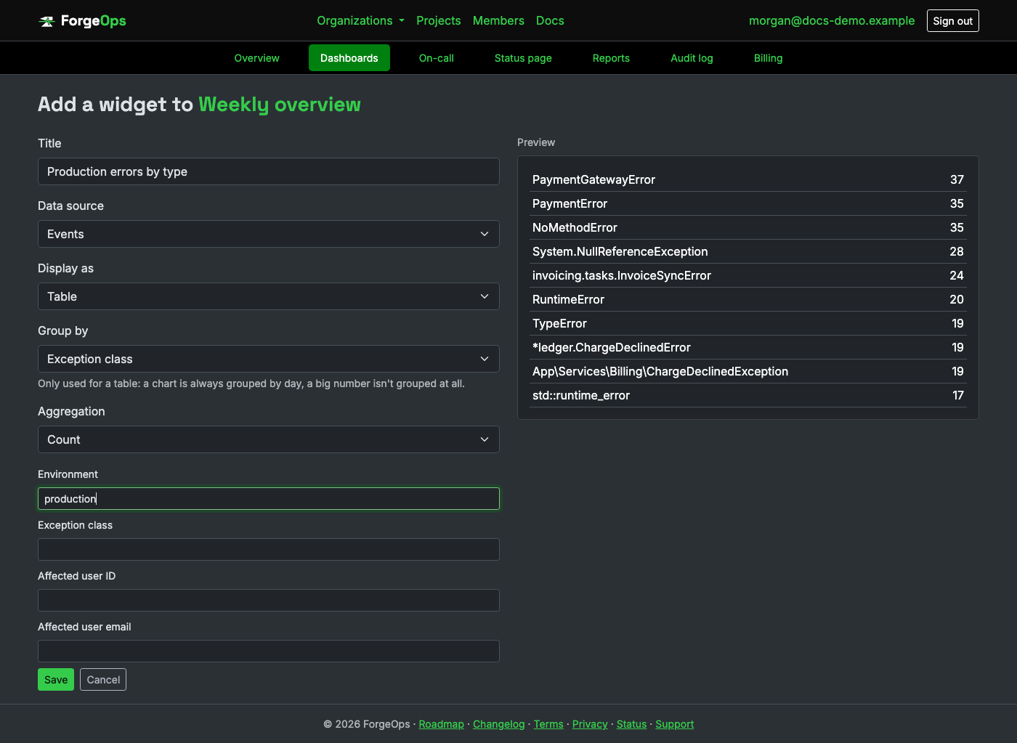Open the Reports tab
The image size is (1017, 743).
pyautogui.click(x=611, y=58)
